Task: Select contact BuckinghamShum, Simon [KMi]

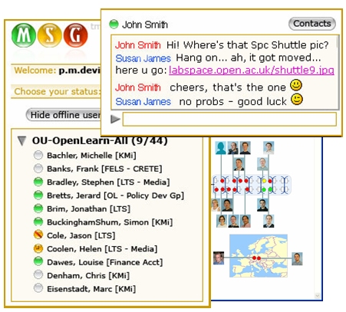Action: point(110,222)
